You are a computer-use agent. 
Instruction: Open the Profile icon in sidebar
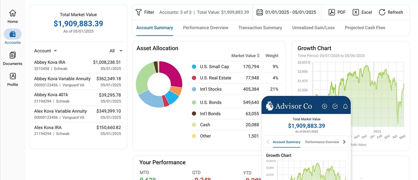coord(13,76)
